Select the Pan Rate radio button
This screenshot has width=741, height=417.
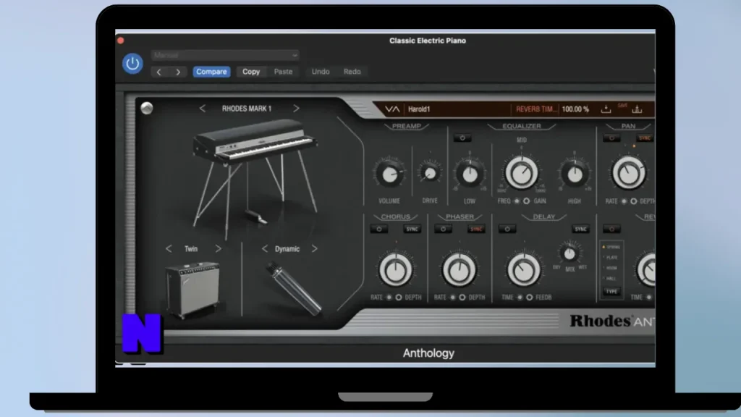[x=624, y=201]
